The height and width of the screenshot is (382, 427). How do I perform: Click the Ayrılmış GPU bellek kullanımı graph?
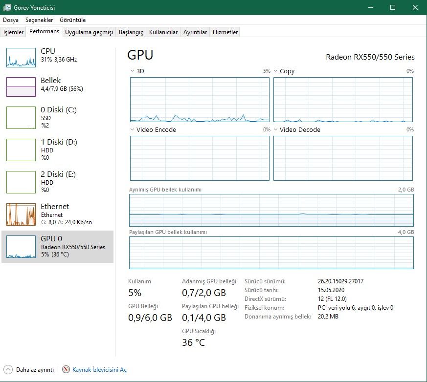[271, 210]
